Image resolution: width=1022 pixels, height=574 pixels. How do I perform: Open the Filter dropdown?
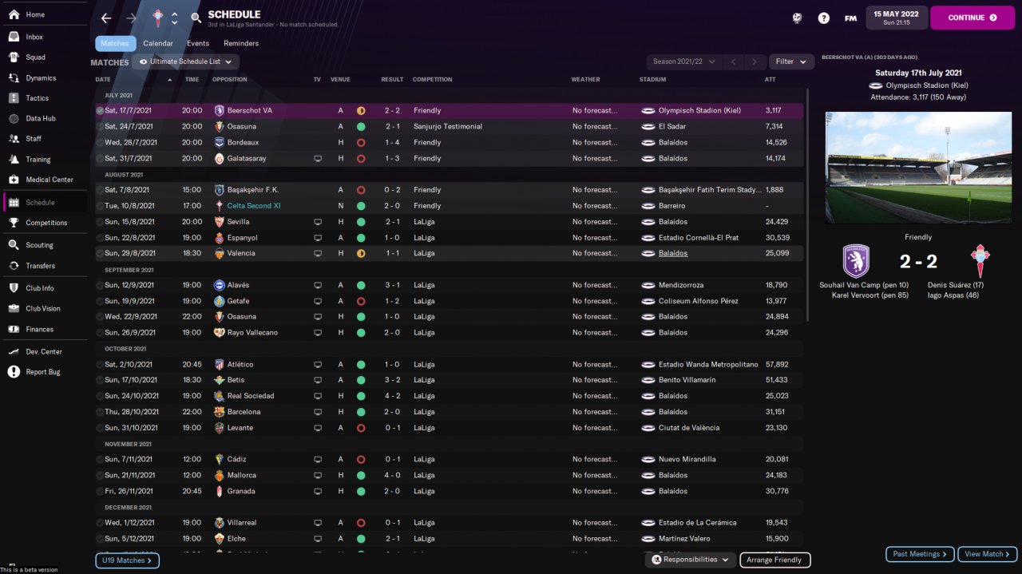tap(791, 61)
